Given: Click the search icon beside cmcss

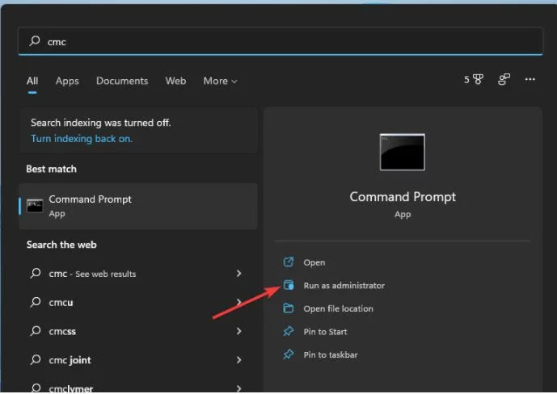Looking at the screenshot, I should tap(36, 331).
